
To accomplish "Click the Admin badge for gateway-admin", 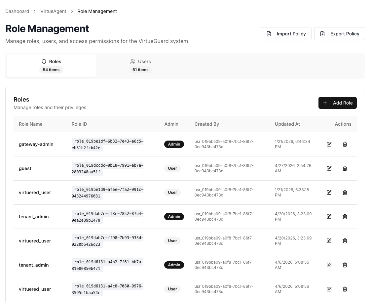I will [174, 144].
